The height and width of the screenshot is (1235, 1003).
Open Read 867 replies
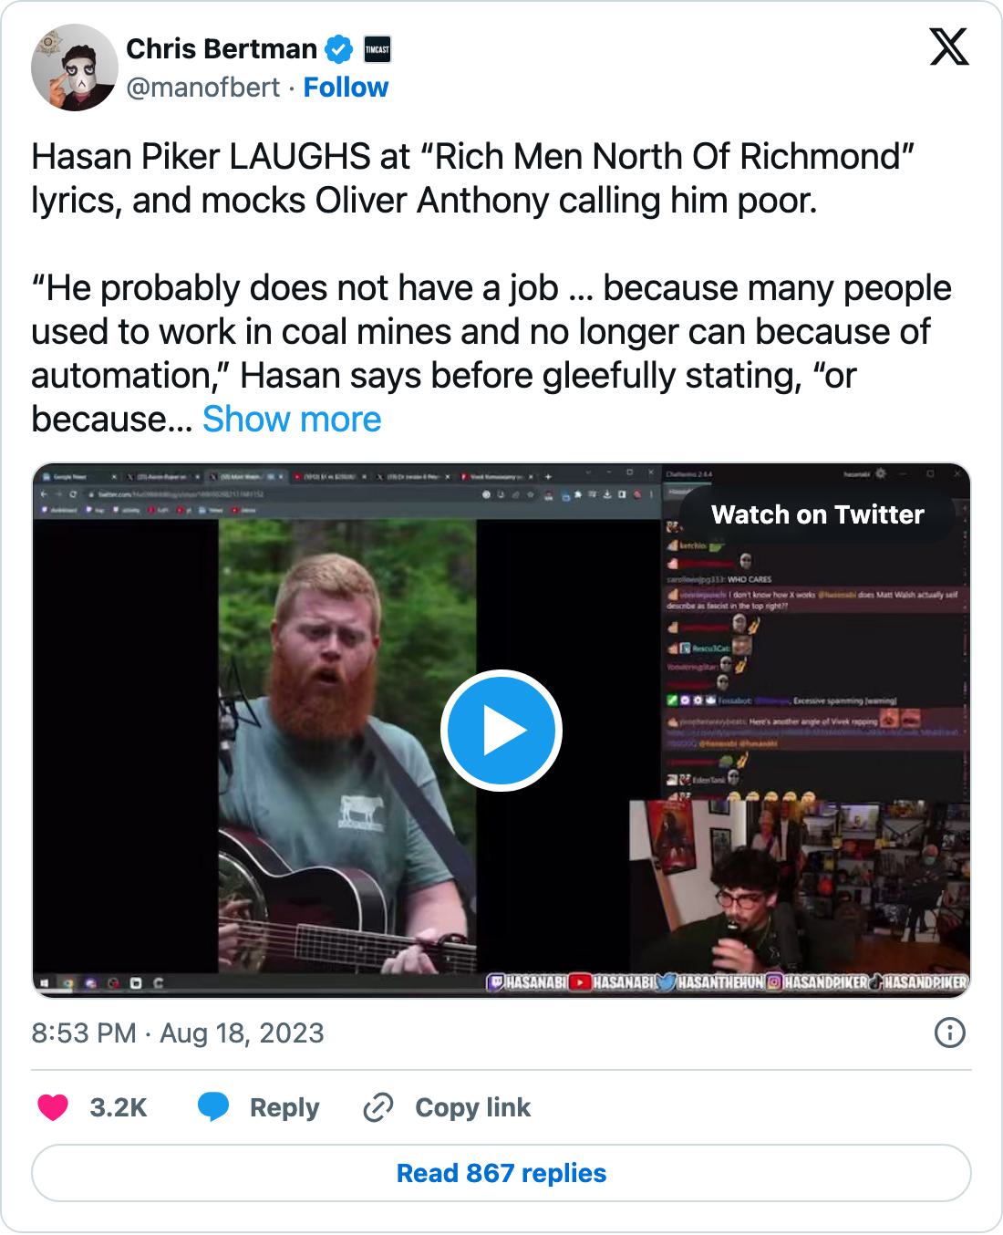501,1173
